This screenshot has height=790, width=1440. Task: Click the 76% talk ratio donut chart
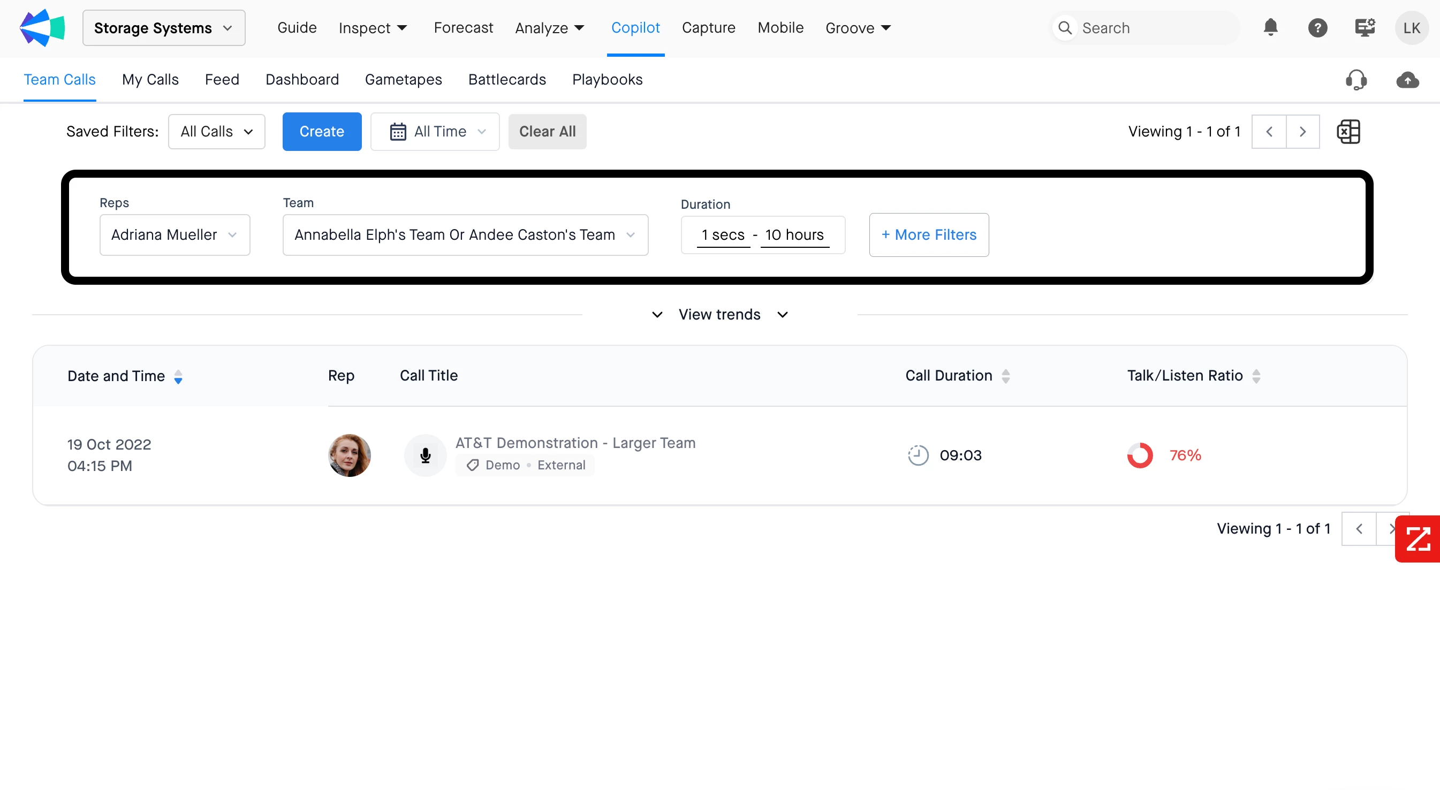[x=1139, y=455]
